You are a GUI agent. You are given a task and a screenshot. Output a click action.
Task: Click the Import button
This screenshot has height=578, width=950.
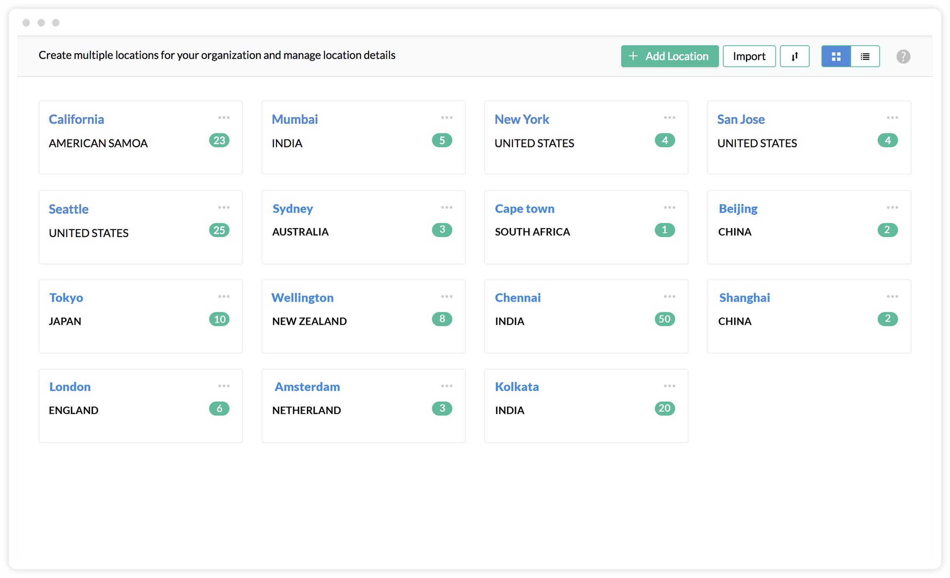[749, 56]
